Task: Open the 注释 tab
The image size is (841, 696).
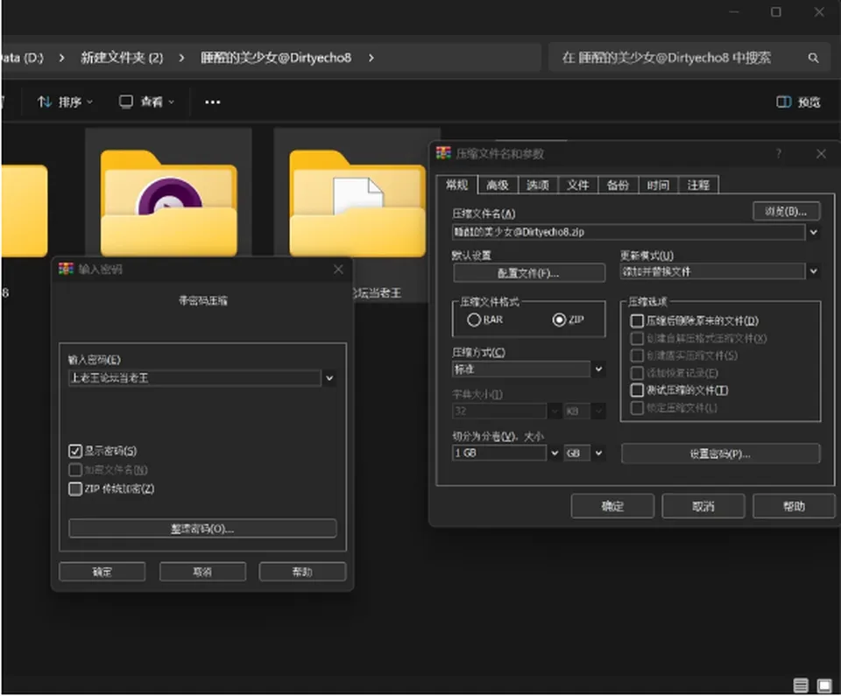Action: pyautogui.click(x=698, y=185)
